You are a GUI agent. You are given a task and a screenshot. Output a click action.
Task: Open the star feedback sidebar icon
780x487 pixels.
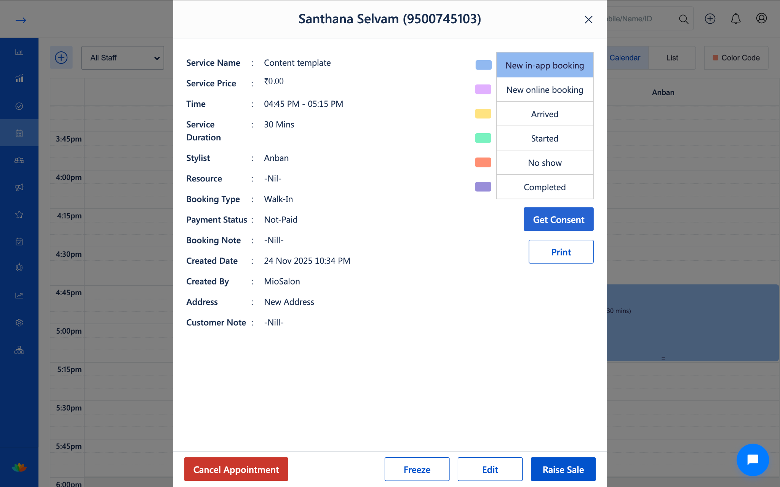(x=19, y=215)
